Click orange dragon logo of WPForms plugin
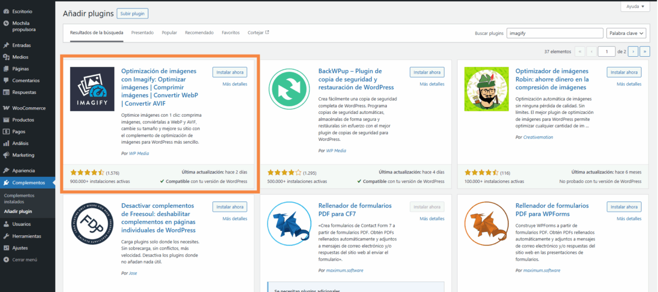This screenshot has width=658, height=292. 486,223
